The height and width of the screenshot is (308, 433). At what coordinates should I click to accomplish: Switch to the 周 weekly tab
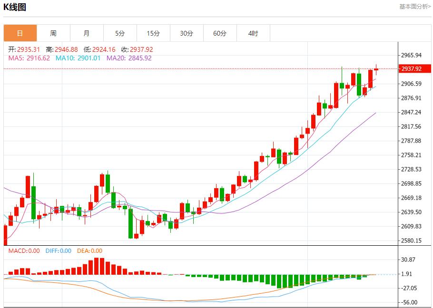[53, 33]
